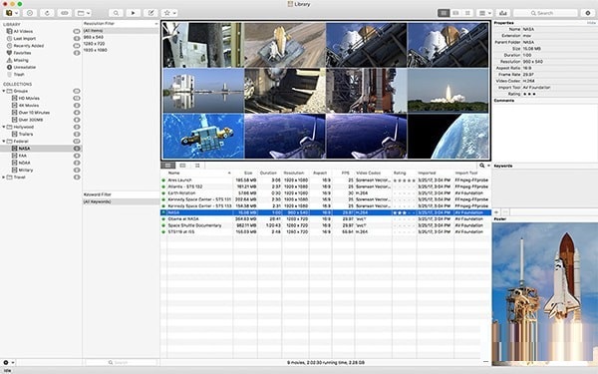
Task: Click the rocket launch thumbnail frame
Action: tap(448, 91)
